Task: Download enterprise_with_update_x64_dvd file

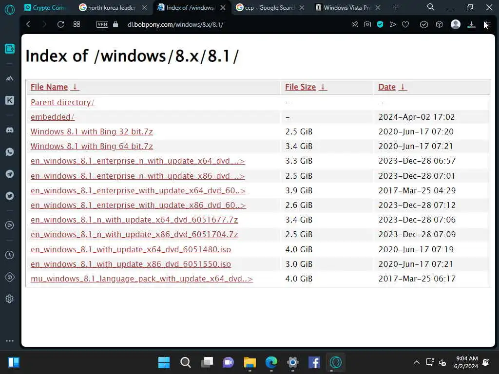Action: [138, 190]
